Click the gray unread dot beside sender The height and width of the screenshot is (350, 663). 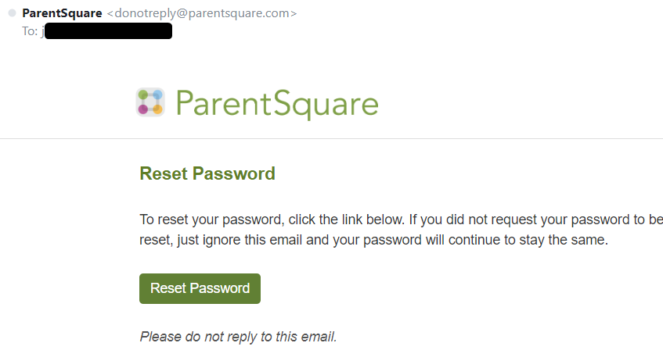[x=13, y=12]
